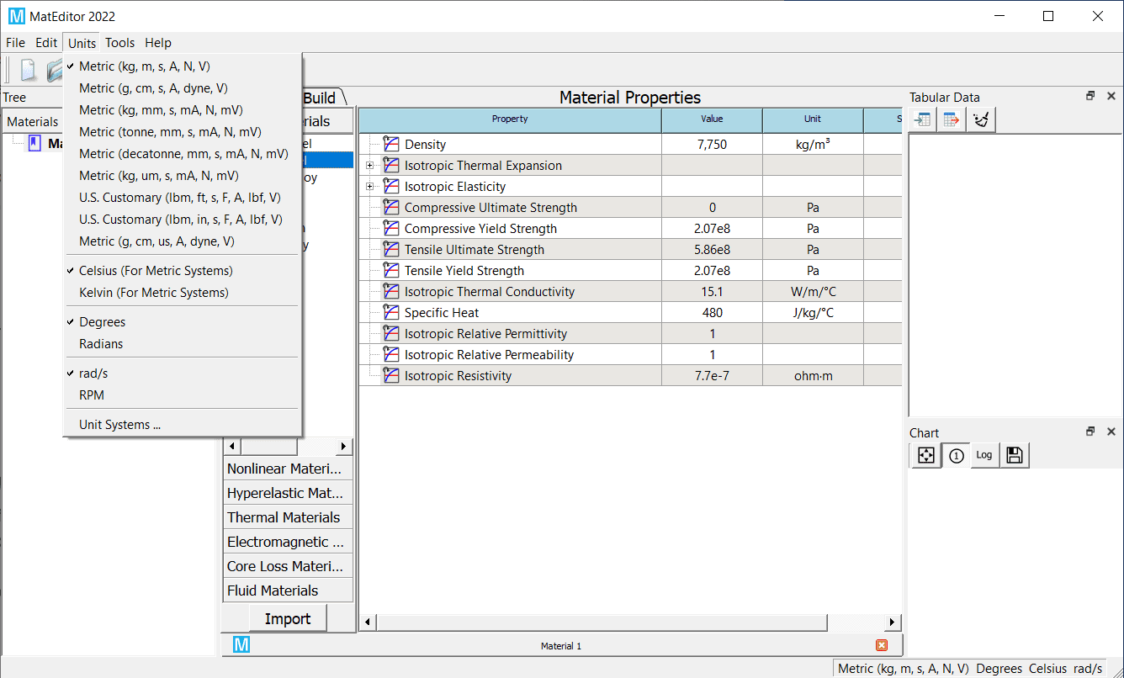
Task: Open the Help menu
Action: 157,43
